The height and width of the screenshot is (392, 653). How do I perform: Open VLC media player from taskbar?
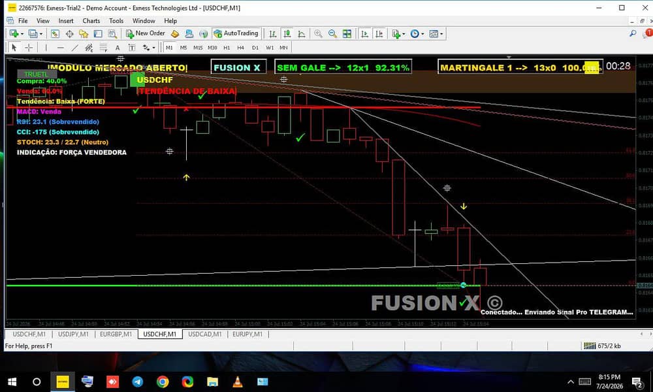[x=238, y=382]
